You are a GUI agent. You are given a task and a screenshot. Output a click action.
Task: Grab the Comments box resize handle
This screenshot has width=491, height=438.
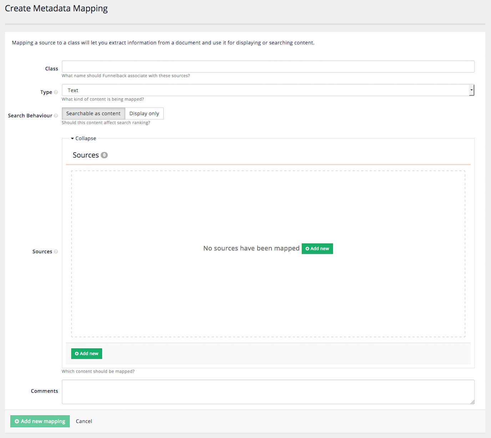(472, 402)
